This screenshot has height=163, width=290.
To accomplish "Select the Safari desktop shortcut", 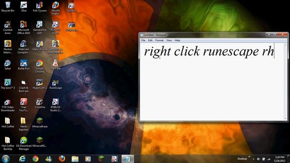I will (8, 65).
